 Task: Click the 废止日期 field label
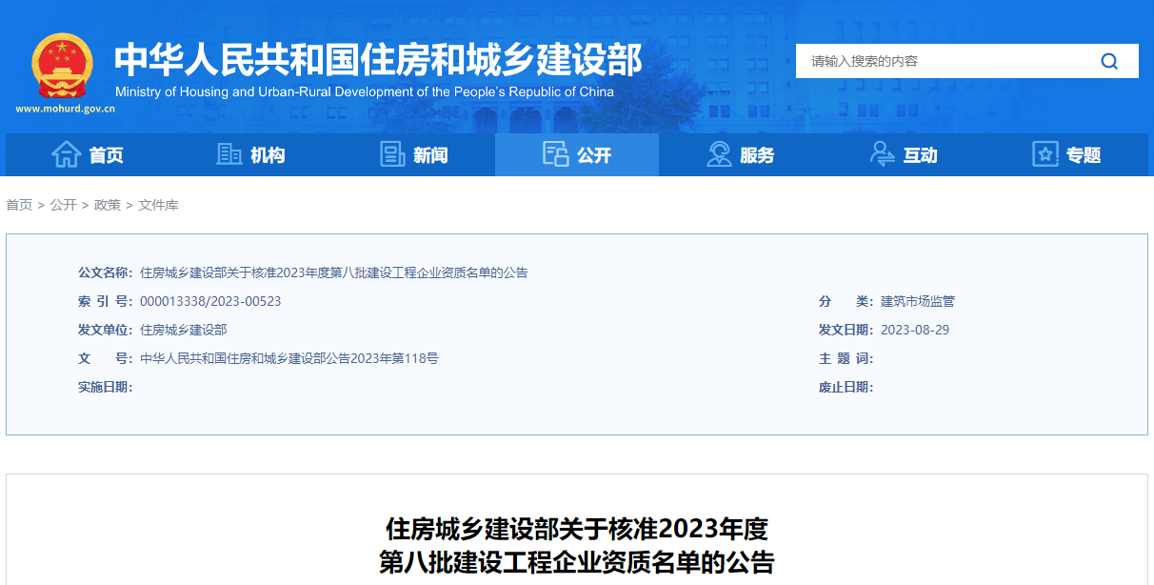click(846, 387)
